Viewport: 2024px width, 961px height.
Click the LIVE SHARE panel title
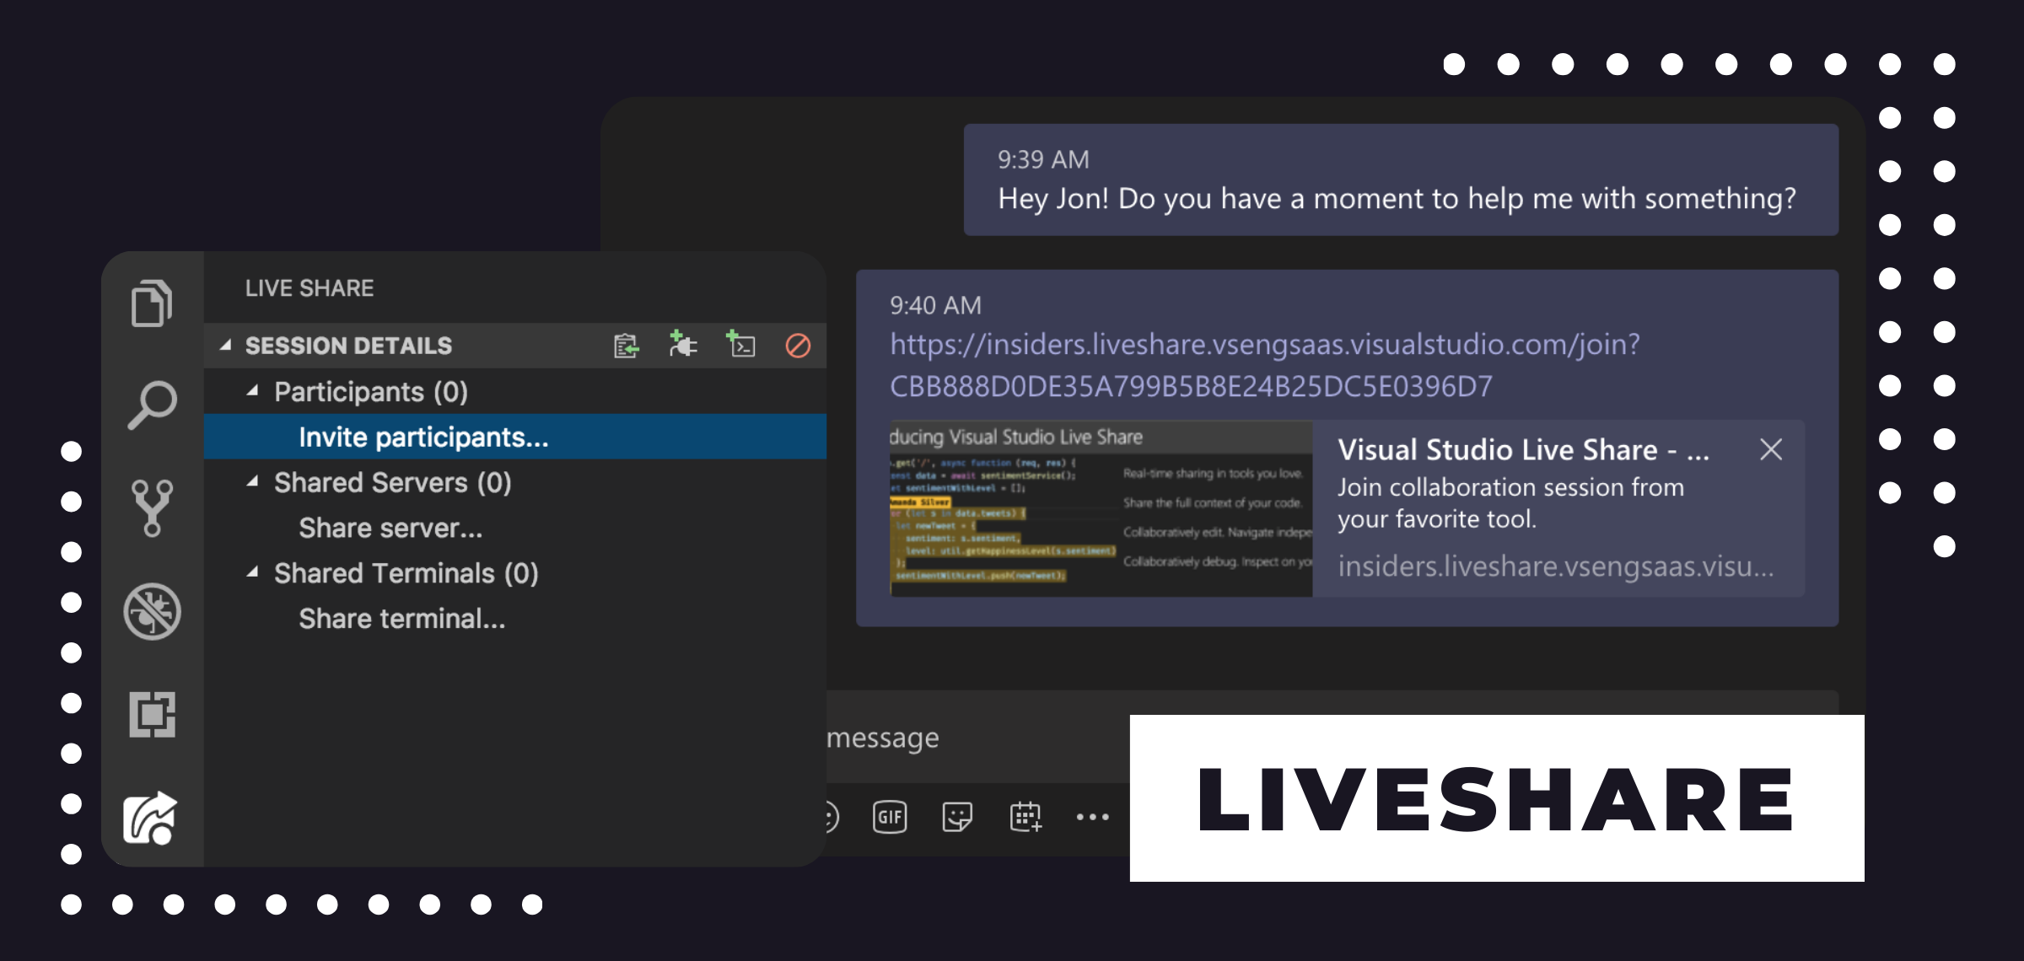pos(310,288)
